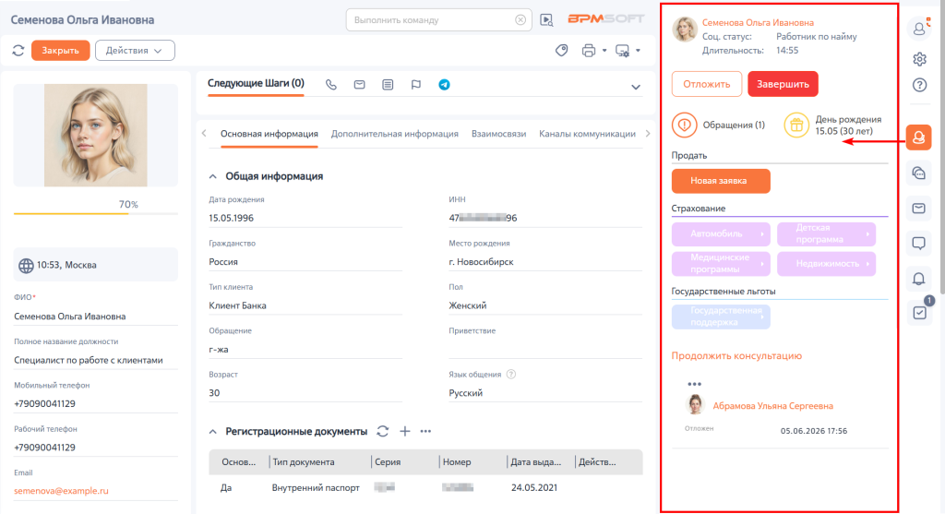Click the Отложить button
The width and height of the screenshot is (945, 514).
[706, 84]
